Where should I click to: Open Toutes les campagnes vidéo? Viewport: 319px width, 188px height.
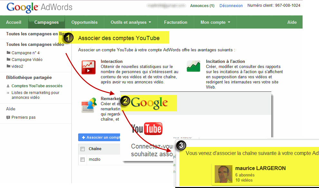pos(35,44)
